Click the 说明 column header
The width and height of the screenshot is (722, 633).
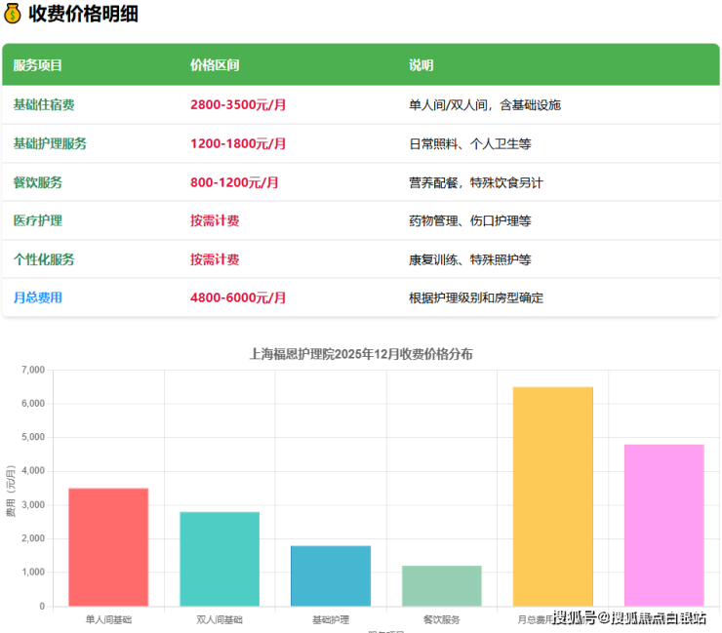point(421,65)
